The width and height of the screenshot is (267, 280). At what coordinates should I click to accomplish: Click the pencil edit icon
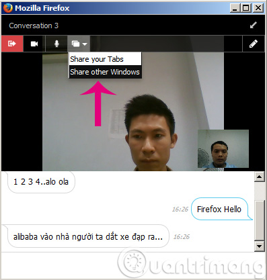click(x=254, y=44)
